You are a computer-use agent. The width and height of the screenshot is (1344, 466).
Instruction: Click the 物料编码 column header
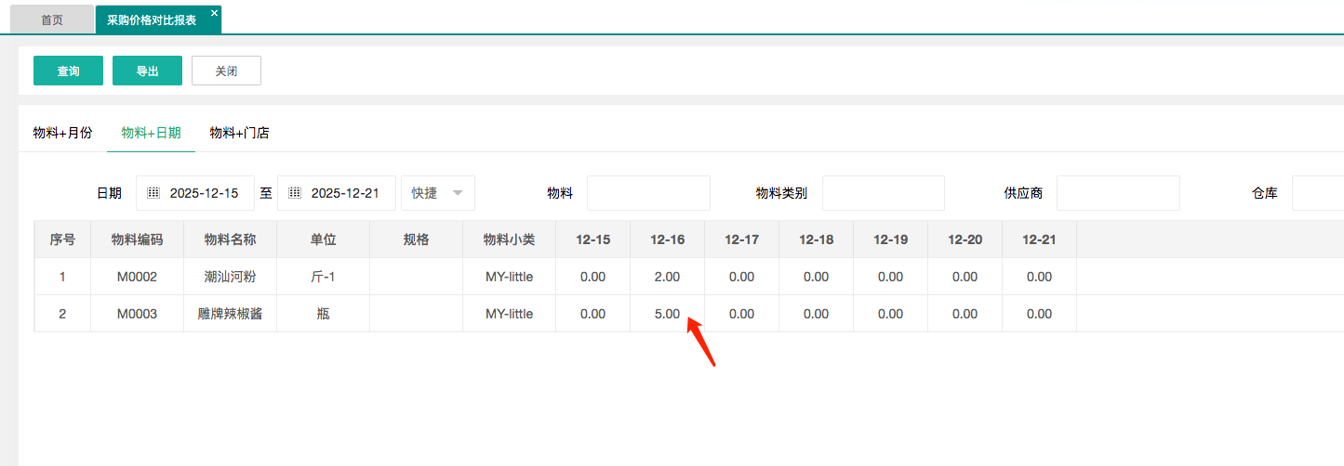137,239
